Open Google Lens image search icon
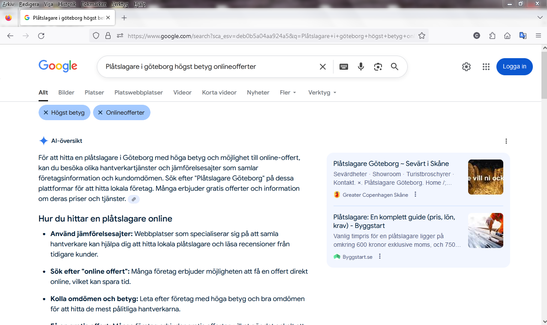This screenshot has height=325, width=547. pos(378,67)
